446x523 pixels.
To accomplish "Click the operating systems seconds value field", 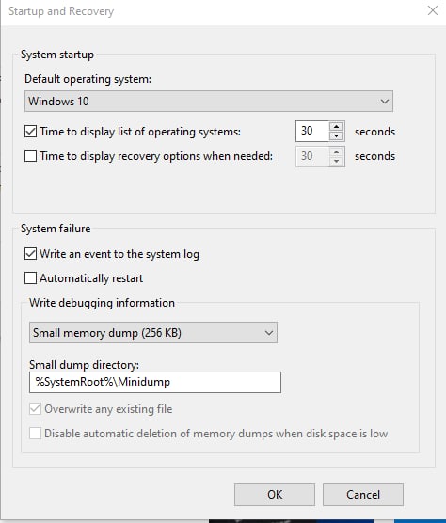I will (x=312, y=131).
